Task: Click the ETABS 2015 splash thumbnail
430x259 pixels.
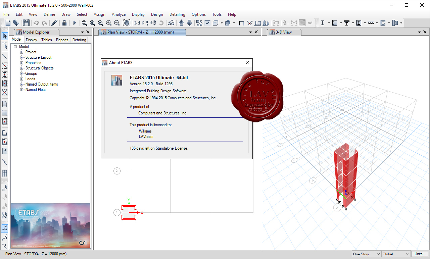Action: point(51,226)
